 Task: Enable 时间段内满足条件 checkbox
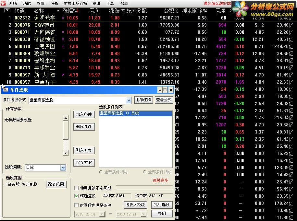77,205
